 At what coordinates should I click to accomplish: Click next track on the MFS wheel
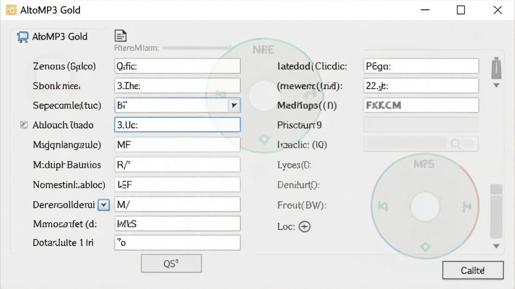[x=467, y=207]
